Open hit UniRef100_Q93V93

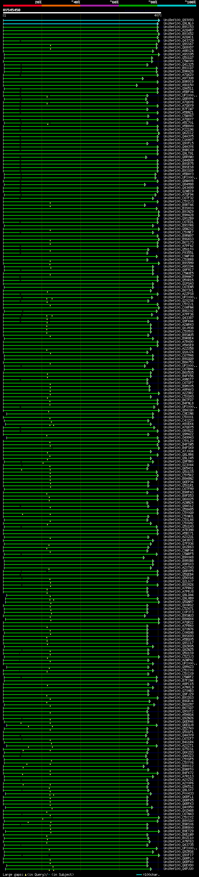(178, 20)
